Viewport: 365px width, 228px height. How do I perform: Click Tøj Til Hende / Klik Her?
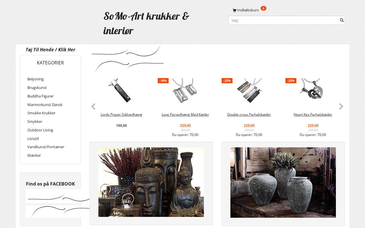click(50, 50)
